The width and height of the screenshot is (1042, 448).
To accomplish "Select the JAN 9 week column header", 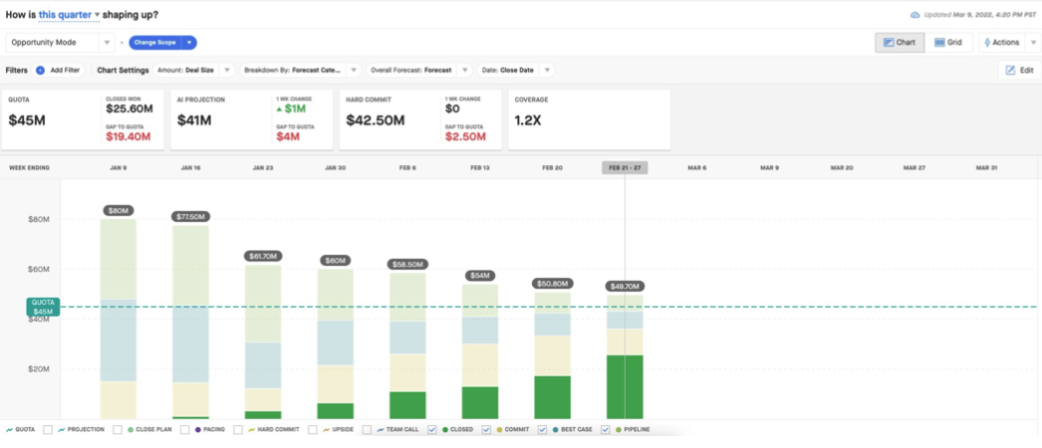I will pos(119,168).
